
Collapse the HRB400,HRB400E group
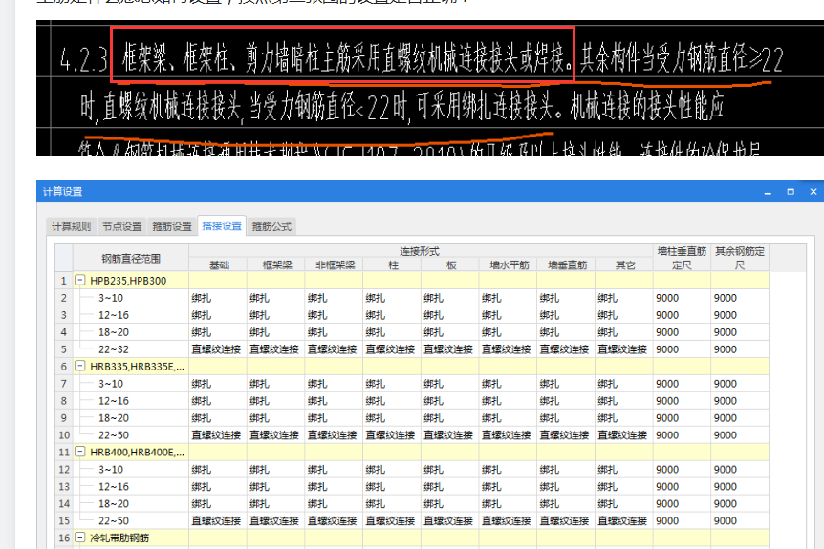80,452
